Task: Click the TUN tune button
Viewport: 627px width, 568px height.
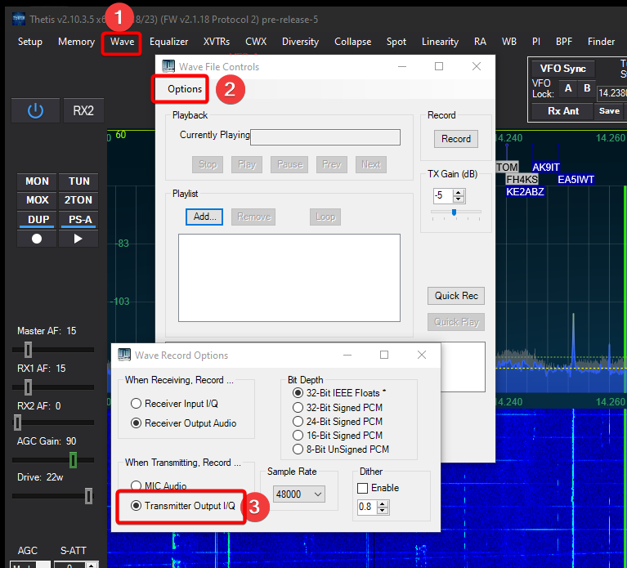Action: pos(79,181)
